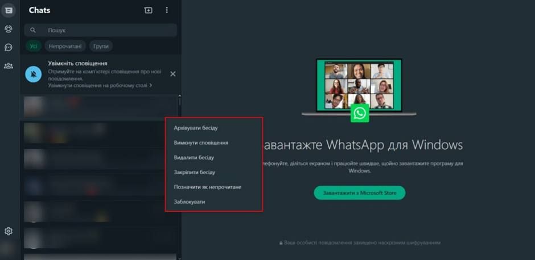The image size is (535, 260).
Task: Choose Вимкнути сповіщення from context menu
Action: coord(201,142)
